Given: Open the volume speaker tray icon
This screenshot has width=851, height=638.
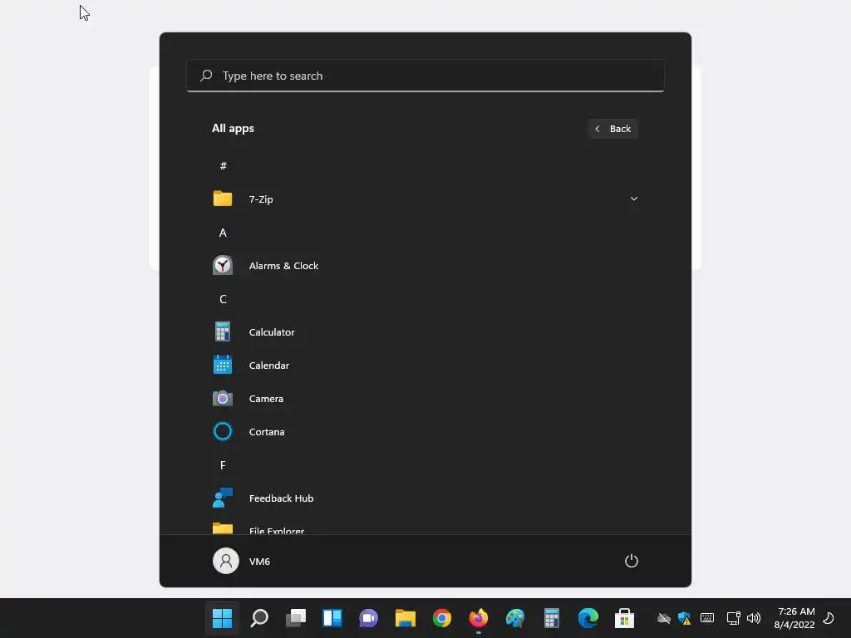Looking at the screenshot, I should [753, 618].
